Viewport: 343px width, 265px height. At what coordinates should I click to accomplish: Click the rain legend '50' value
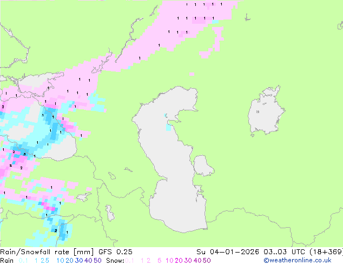97,261
